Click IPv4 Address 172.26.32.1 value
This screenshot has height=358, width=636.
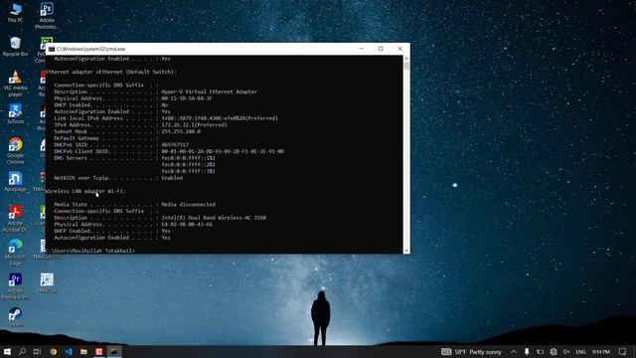(x=195, y=125)
